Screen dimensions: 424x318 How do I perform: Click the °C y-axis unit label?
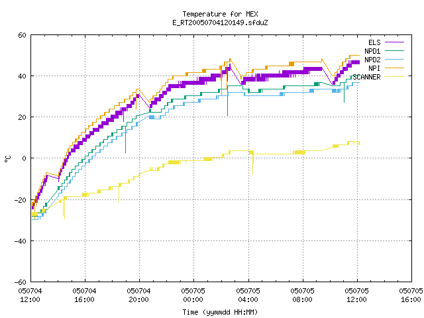7,159
